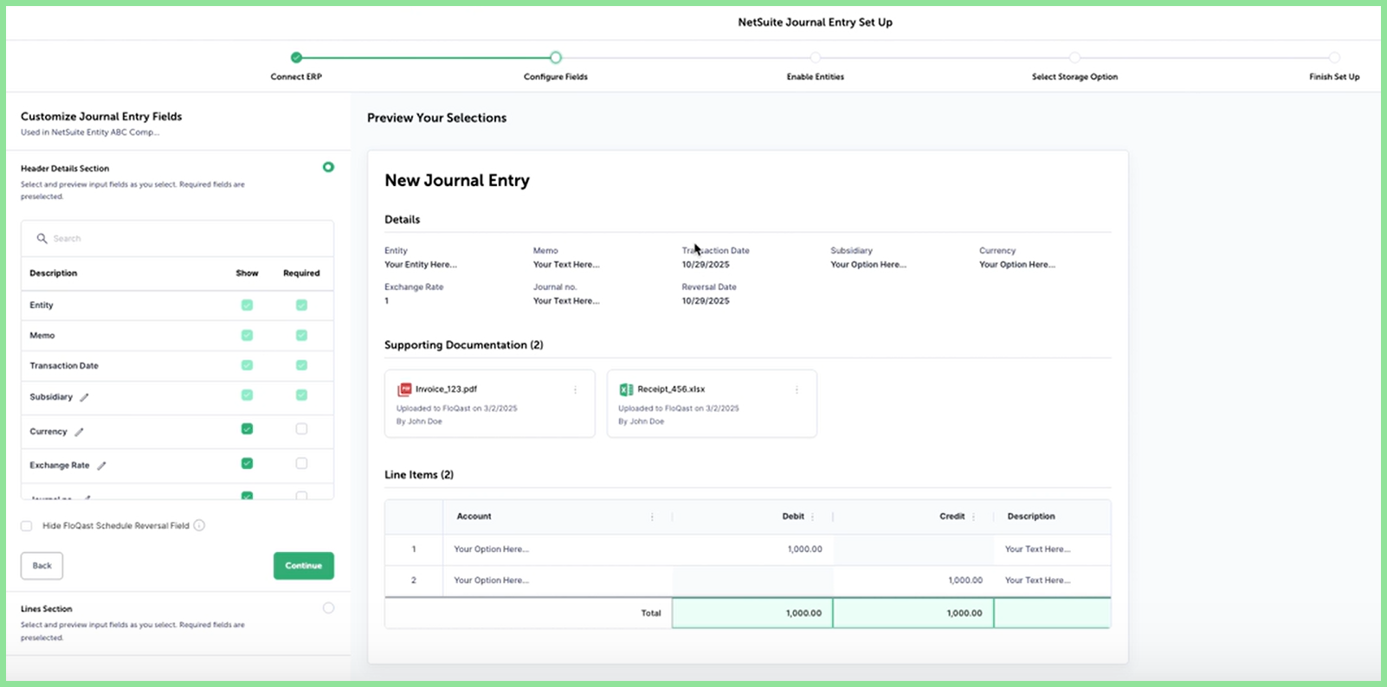
Task: Open the Debit column options menu
Action: click(812, 517)
